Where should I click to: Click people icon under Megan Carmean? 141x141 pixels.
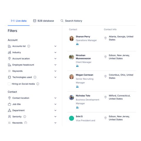tap(78, 87)
